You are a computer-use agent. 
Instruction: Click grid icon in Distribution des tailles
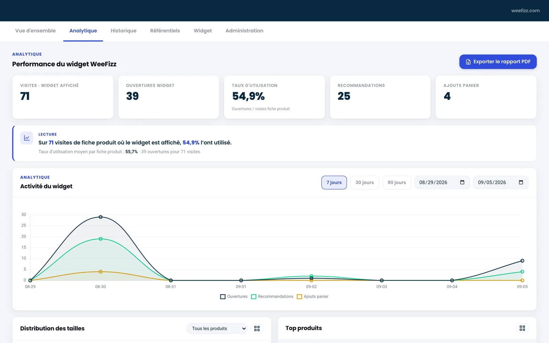click(257, 329)
